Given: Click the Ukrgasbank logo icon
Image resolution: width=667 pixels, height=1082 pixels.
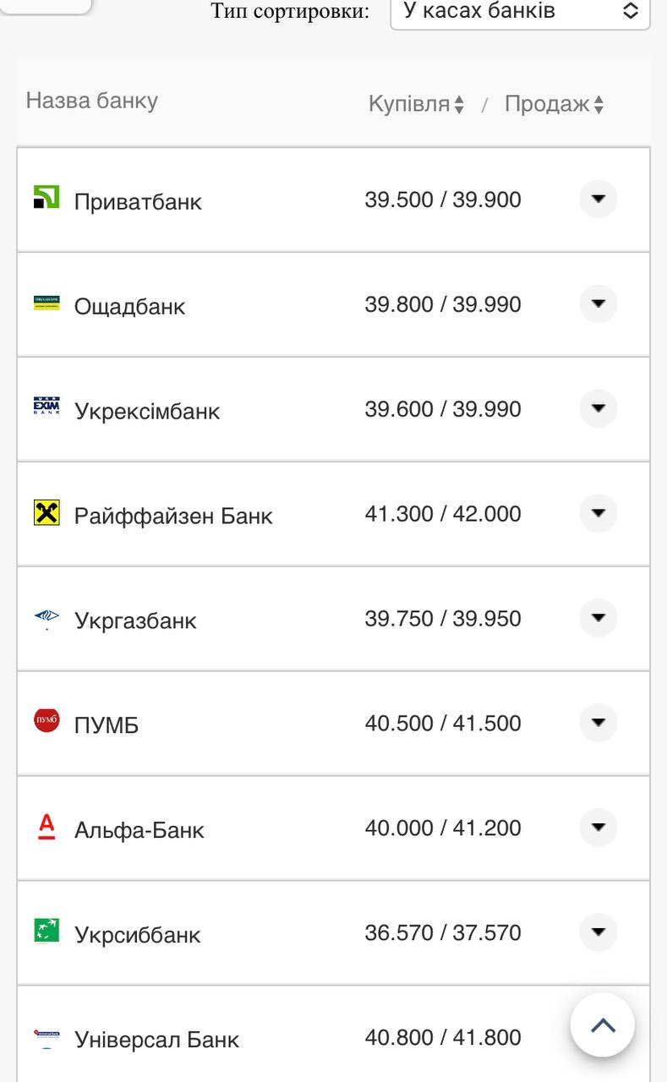Looking at the screenshot, I should tap(46, 617).
